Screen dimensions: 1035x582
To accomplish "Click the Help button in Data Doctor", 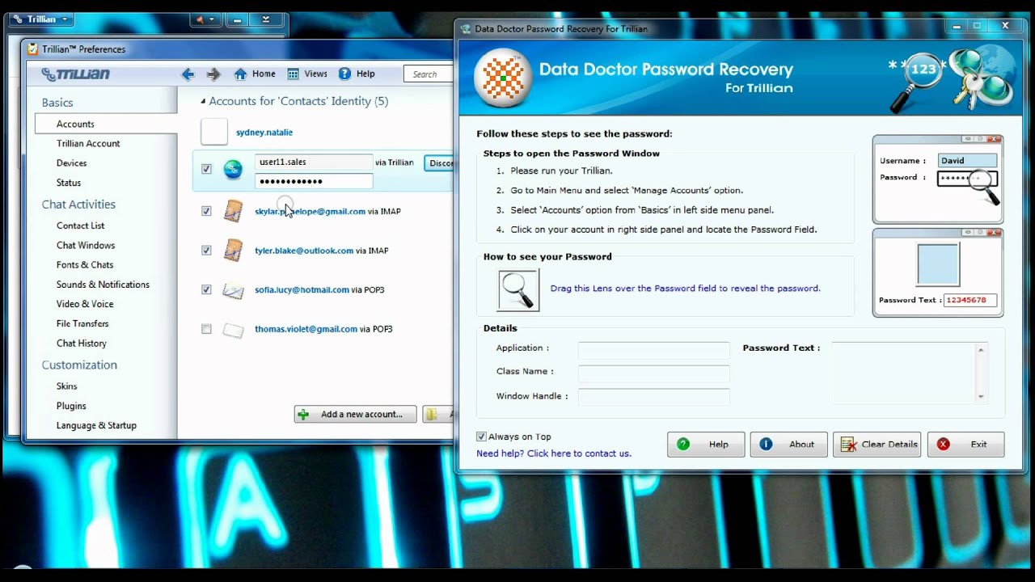I will (708, 444).
